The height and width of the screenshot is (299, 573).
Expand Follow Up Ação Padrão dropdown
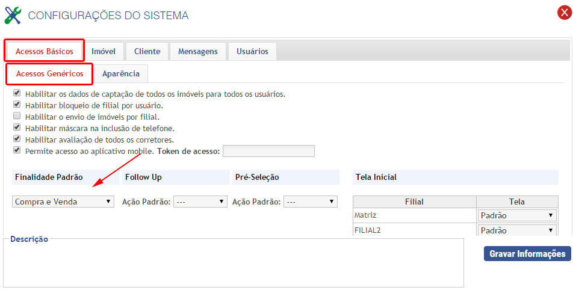200,202
